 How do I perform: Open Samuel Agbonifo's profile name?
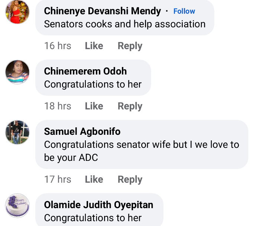click(82, 131)
